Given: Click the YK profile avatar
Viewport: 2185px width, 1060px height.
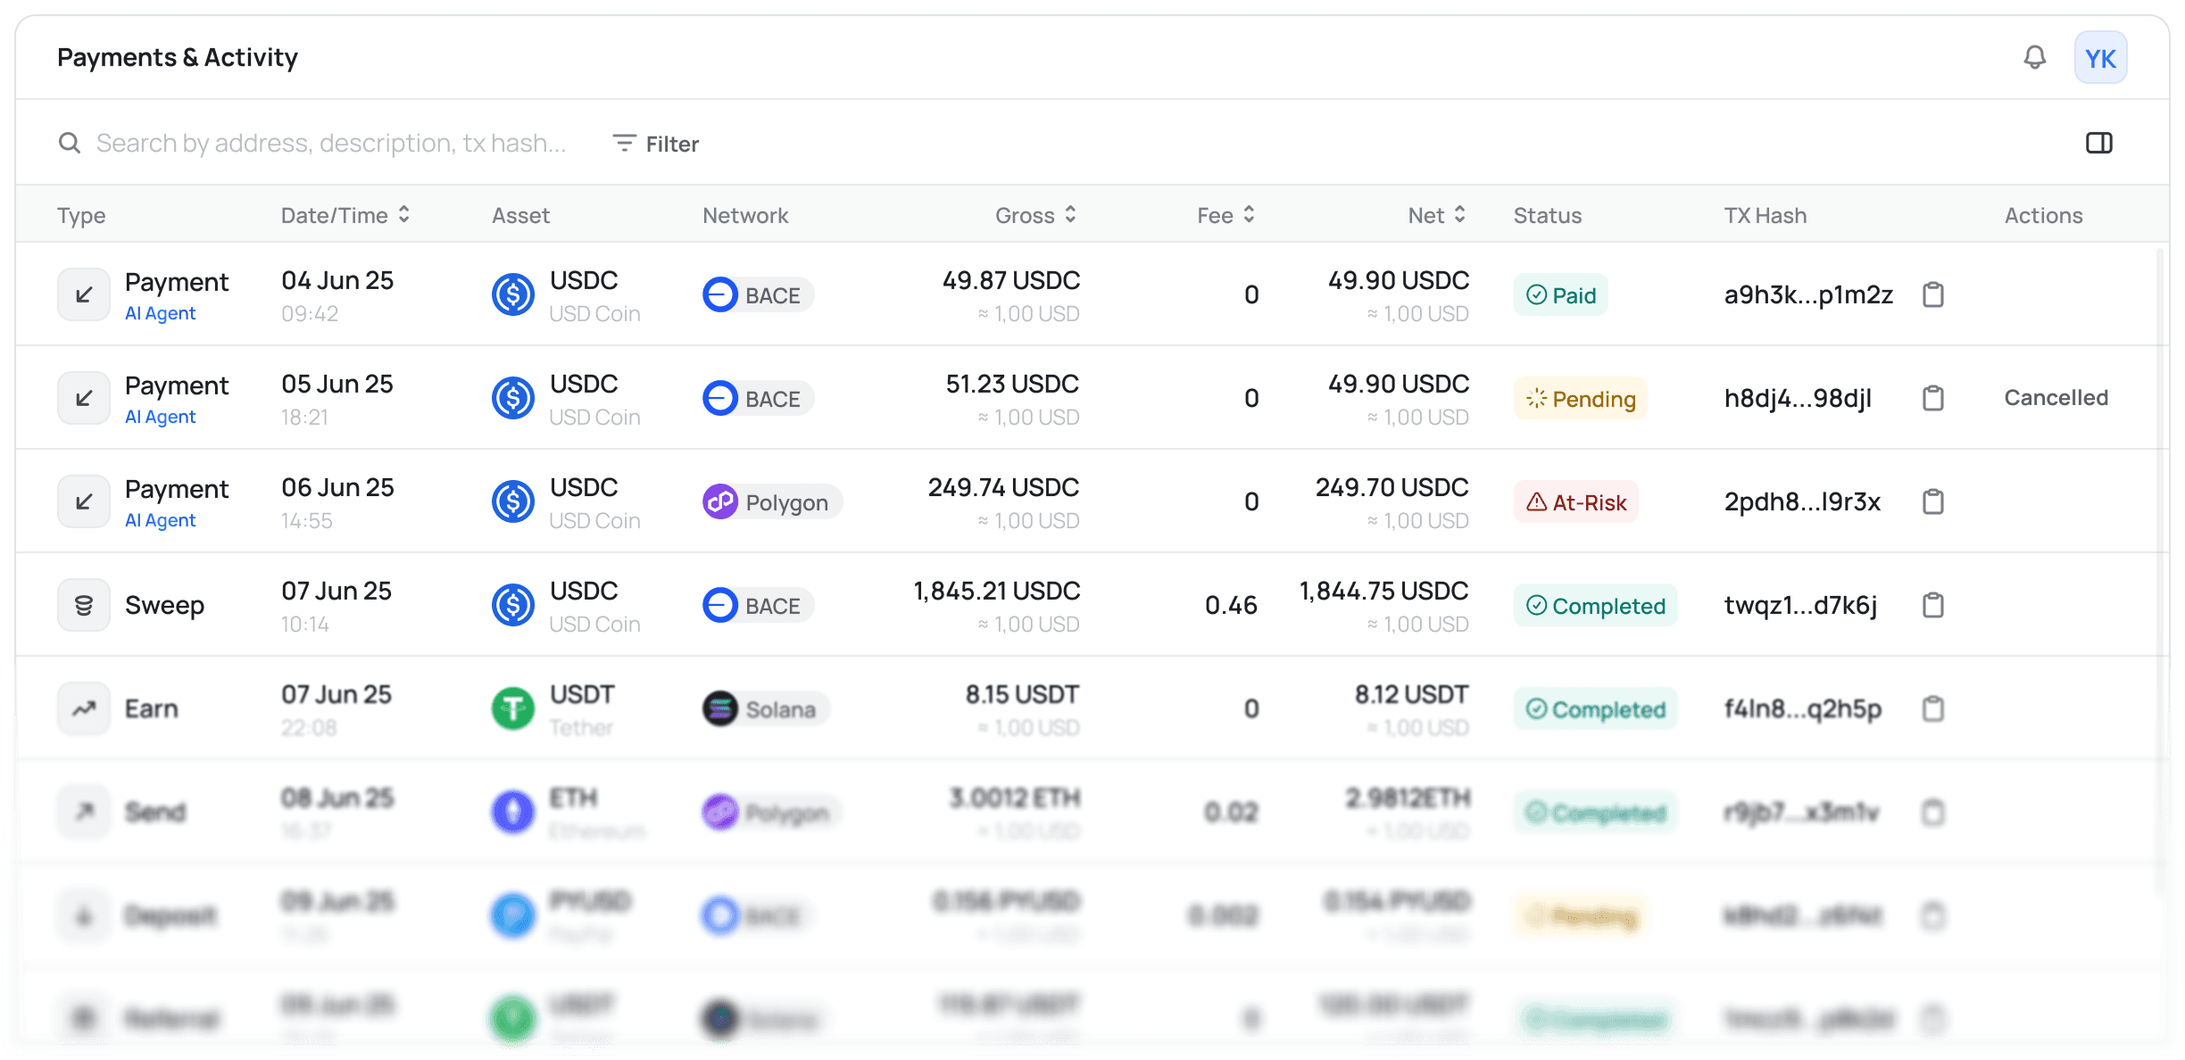Looking at the screenshot, I should tap(2101, 57).
